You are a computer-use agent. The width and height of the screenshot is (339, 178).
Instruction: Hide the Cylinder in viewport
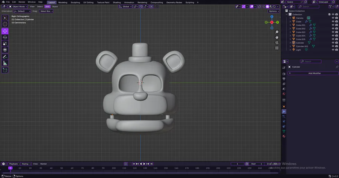point(333,43)
